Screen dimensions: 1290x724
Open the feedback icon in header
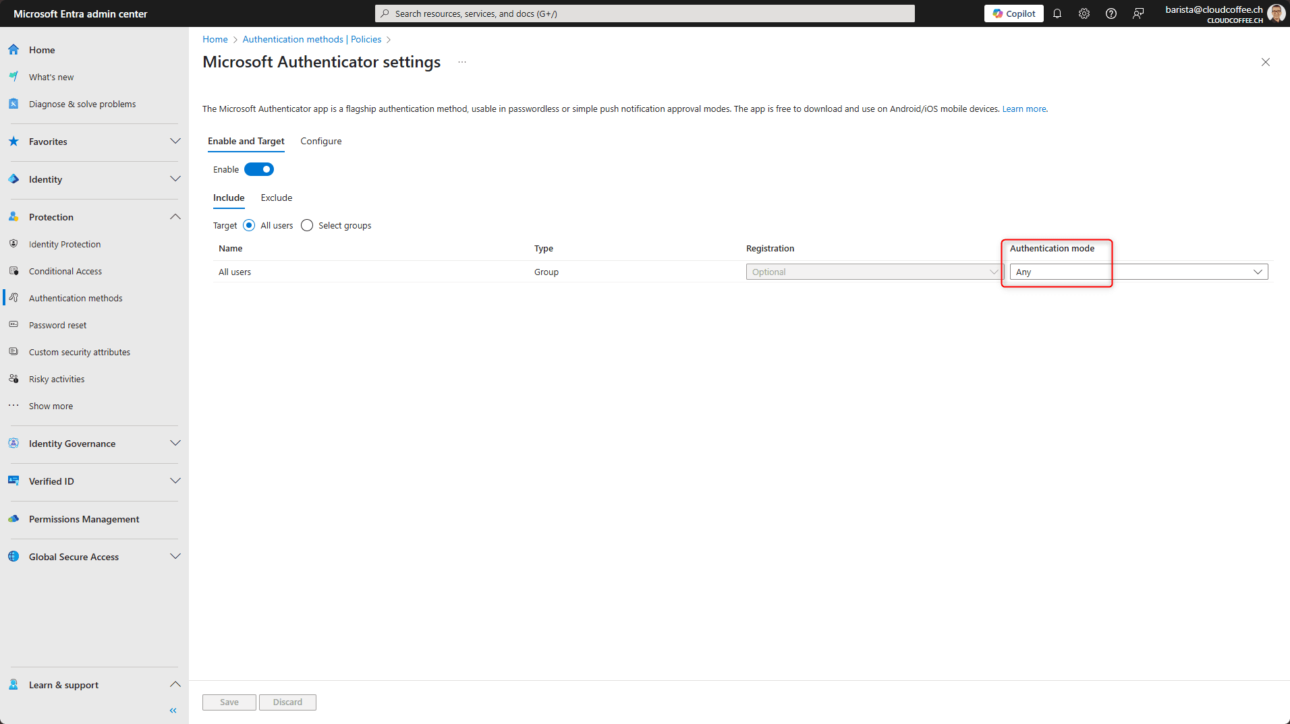(x=1138, y=13)
